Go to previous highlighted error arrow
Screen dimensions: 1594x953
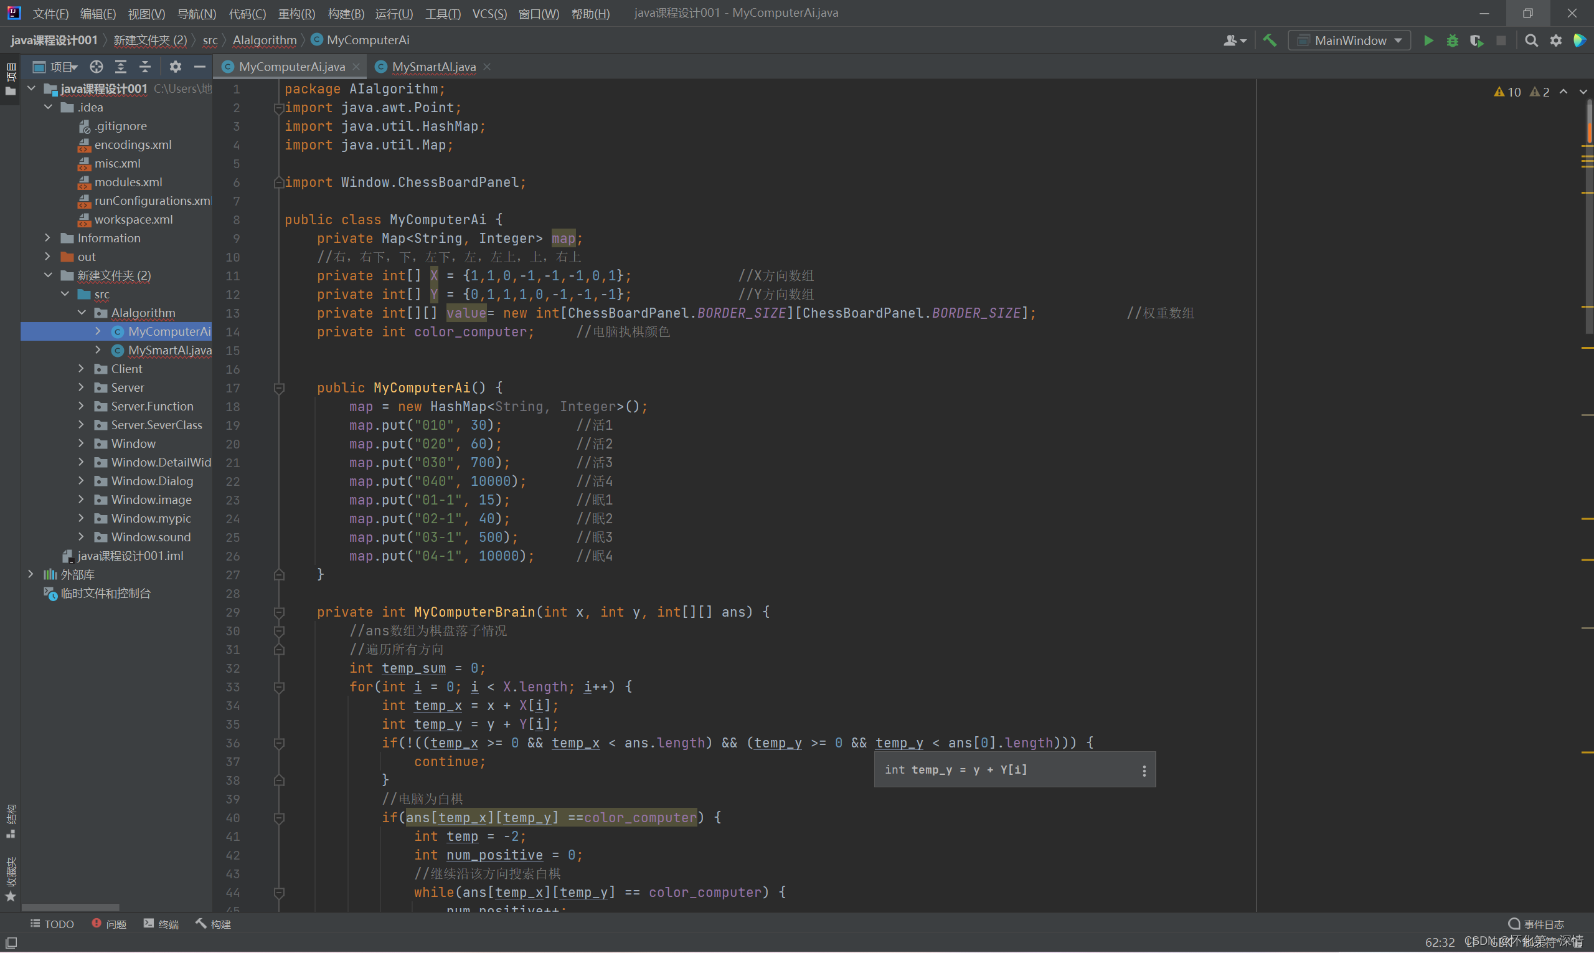click(x=1564, y=92)
